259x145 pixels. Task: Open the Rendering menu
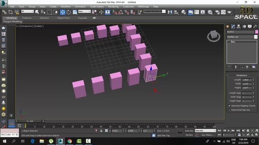(113, 6)
